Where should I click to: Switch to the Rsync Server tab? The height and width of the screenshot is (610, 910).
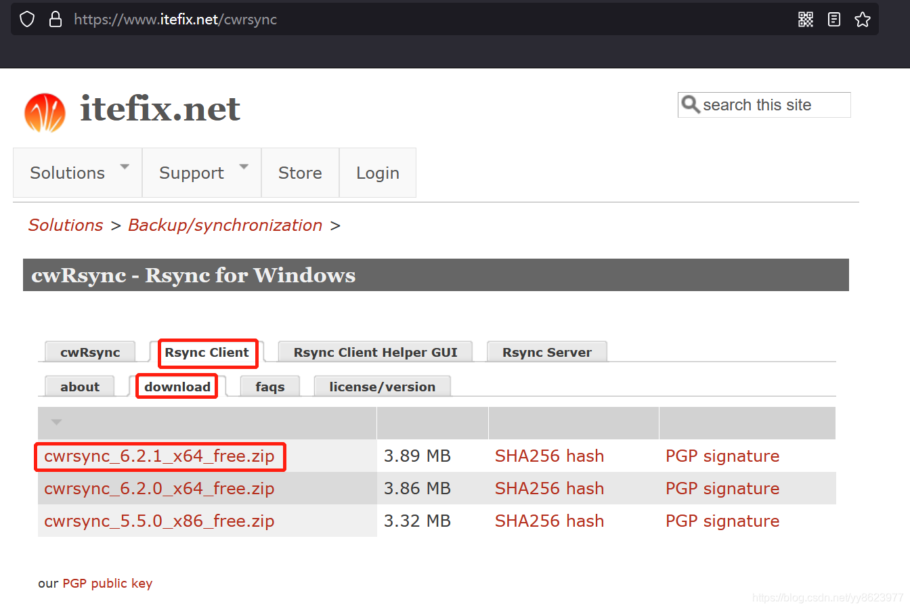click(547, 351)
